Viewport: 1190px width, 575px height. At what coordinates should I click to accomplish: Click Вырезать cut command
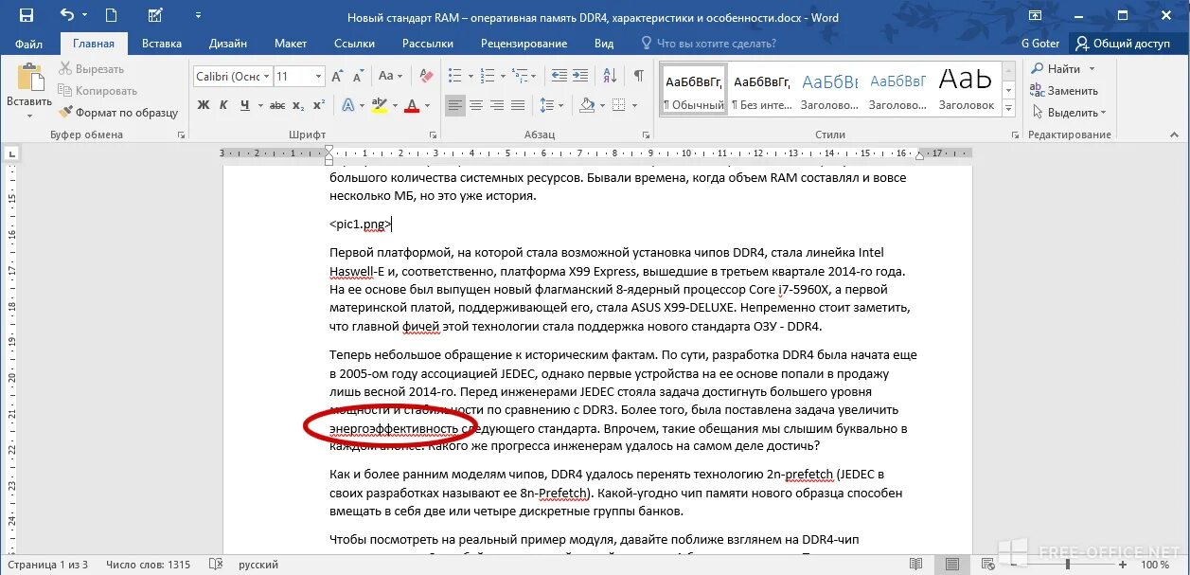pyautogui.click(x=91, y=69)
